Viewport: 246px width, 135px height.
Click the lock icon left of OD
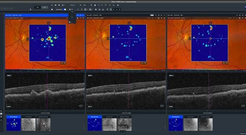30,9
